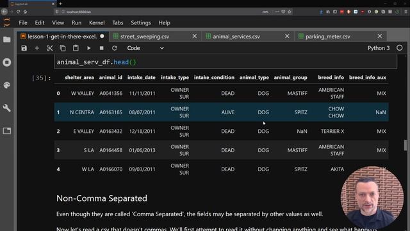
Task: Close the parking_meter.csv tab
Action: click(x=380, y=36)
